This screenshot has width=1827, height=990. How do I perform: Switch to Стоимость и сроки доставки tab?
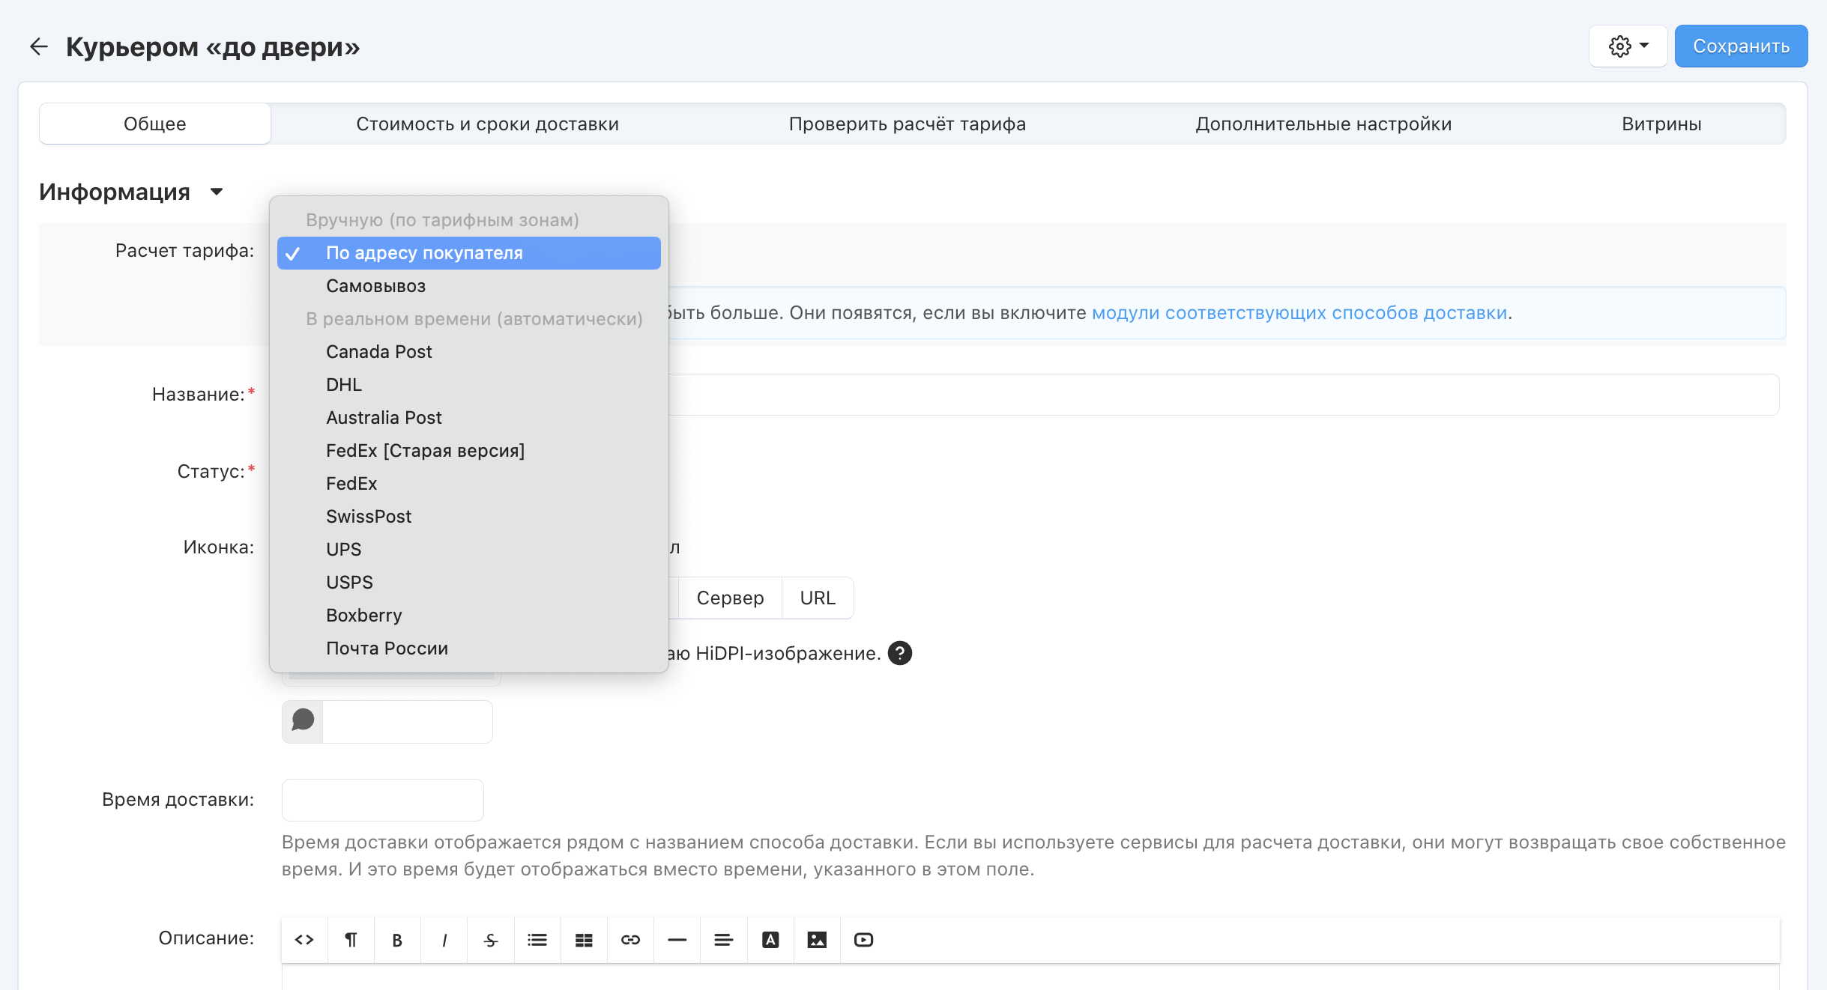pos(487,124)
